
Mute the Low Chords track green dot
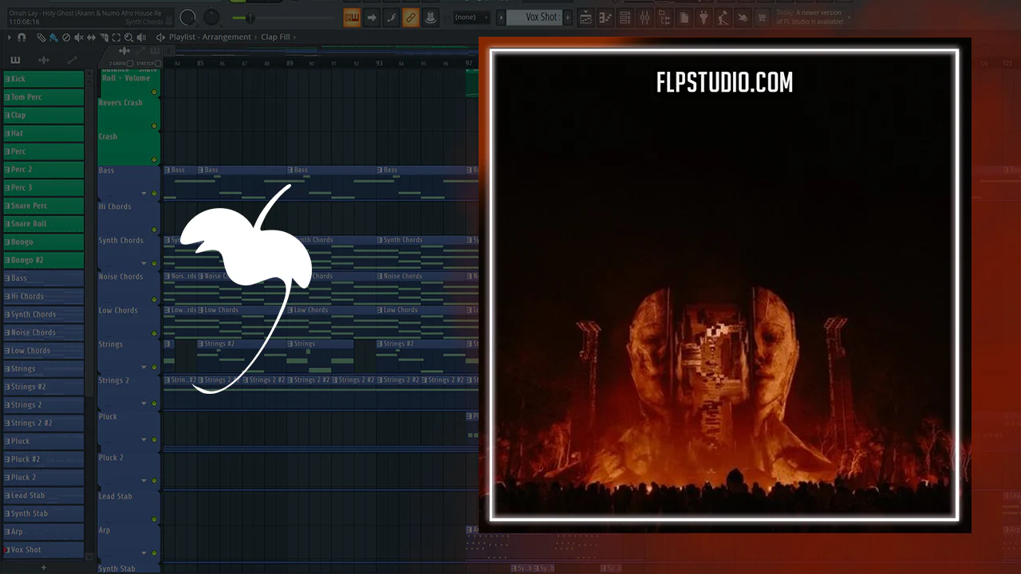[x=154, y=332]
